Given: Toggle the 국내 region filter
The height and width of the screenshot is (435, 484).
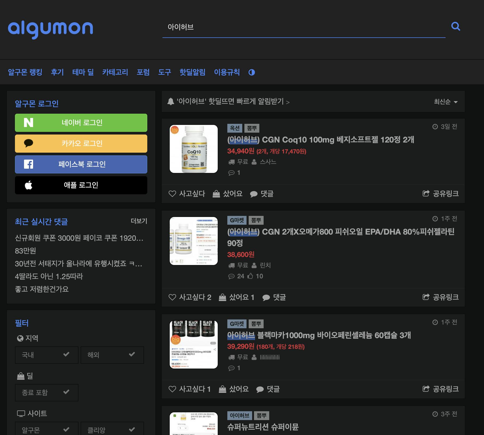Looking at the screenshot, I should point(47,355).
